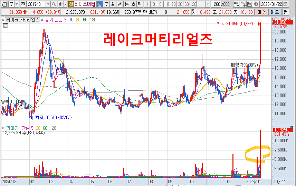Expand the custom minute interval dropdown
Image resolution: width=296 pixels, height=186 pixels.
pos(208,4)
